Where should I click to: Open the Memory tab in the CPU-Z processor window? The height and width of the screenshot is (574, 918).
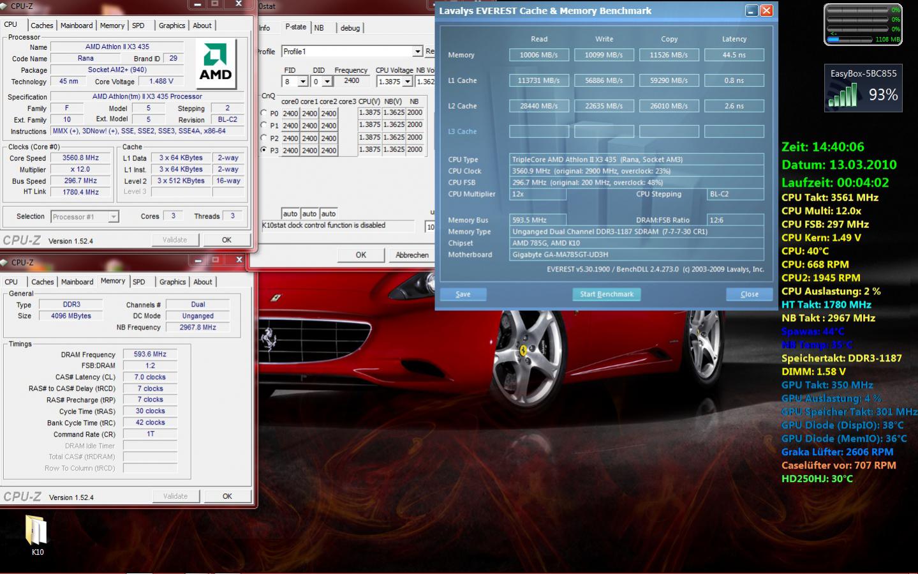[112, 26]
